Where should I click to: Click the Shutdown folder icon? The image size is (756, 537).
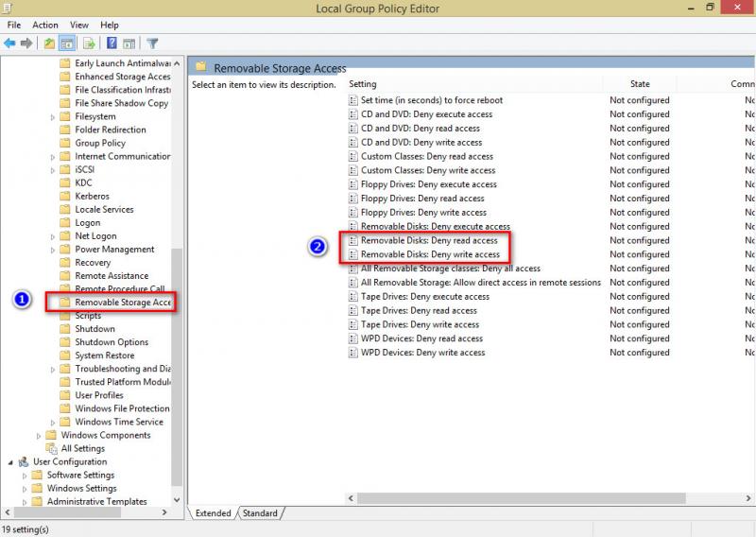pos(65,329)
